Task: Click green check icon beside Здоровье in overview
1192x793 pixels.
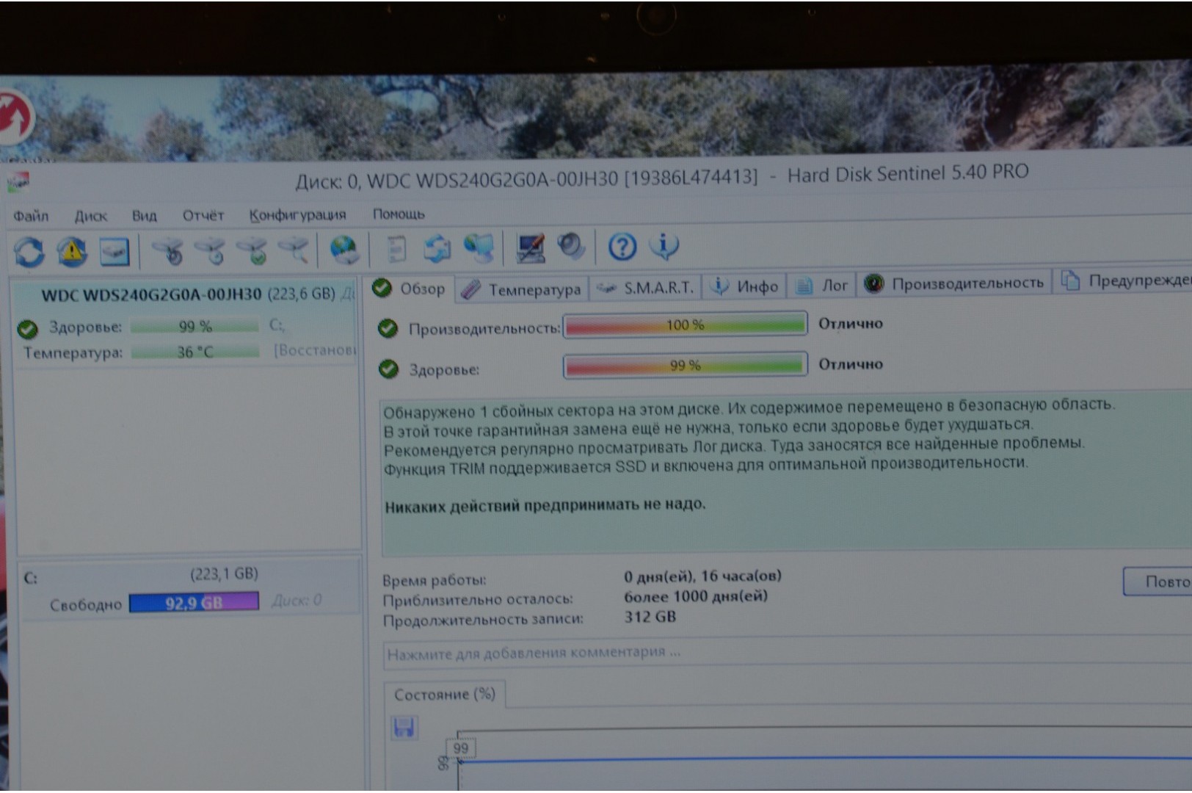Action: pos(388,369)
